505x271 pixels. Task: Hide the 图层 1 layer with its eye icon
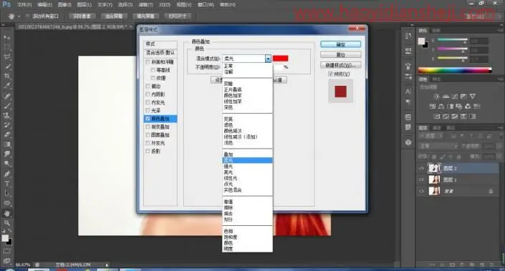(422, 179)
